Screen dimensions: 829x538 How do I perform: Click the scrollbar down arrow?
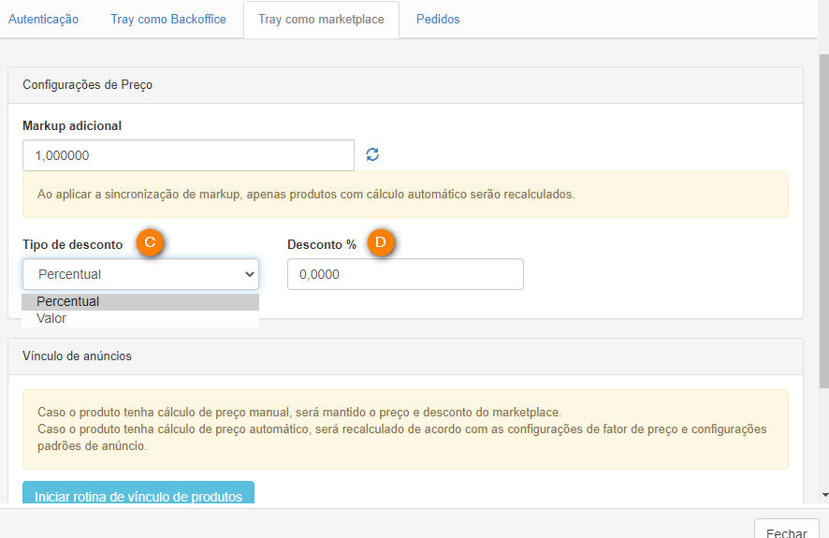[x=823, y=494]
